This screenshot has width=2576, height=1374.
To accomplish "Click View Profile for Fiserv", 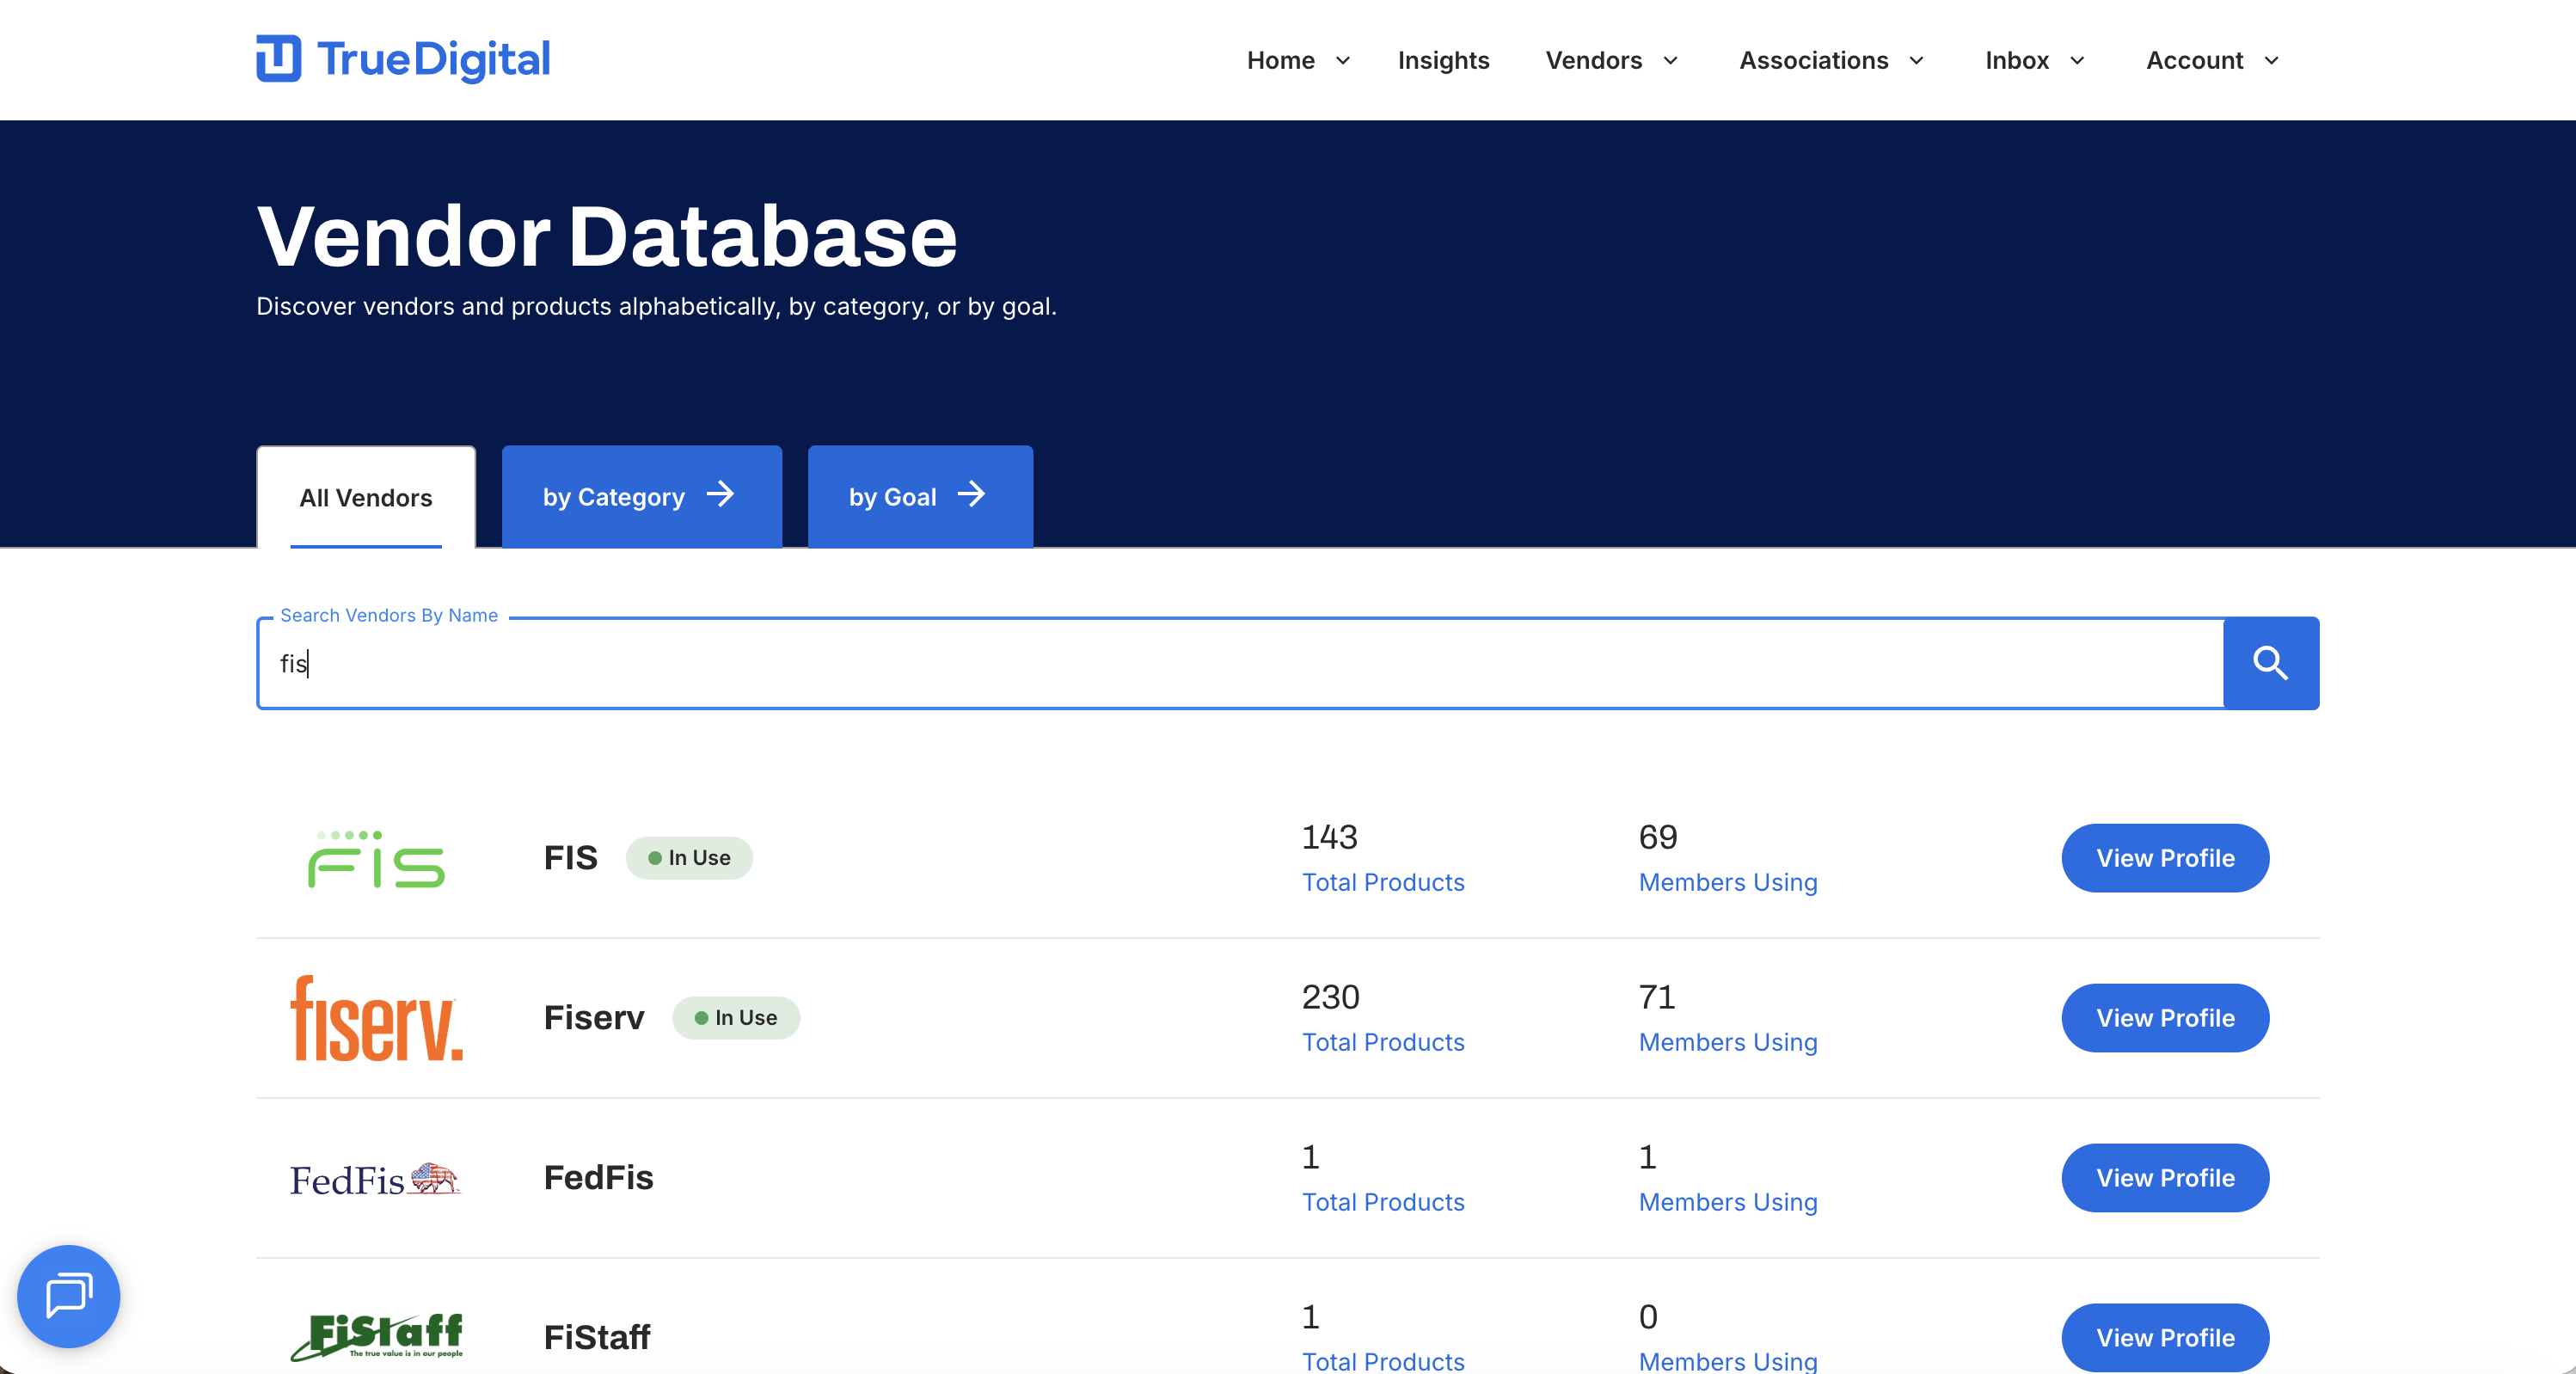I will click(x=2165, y=1018).
